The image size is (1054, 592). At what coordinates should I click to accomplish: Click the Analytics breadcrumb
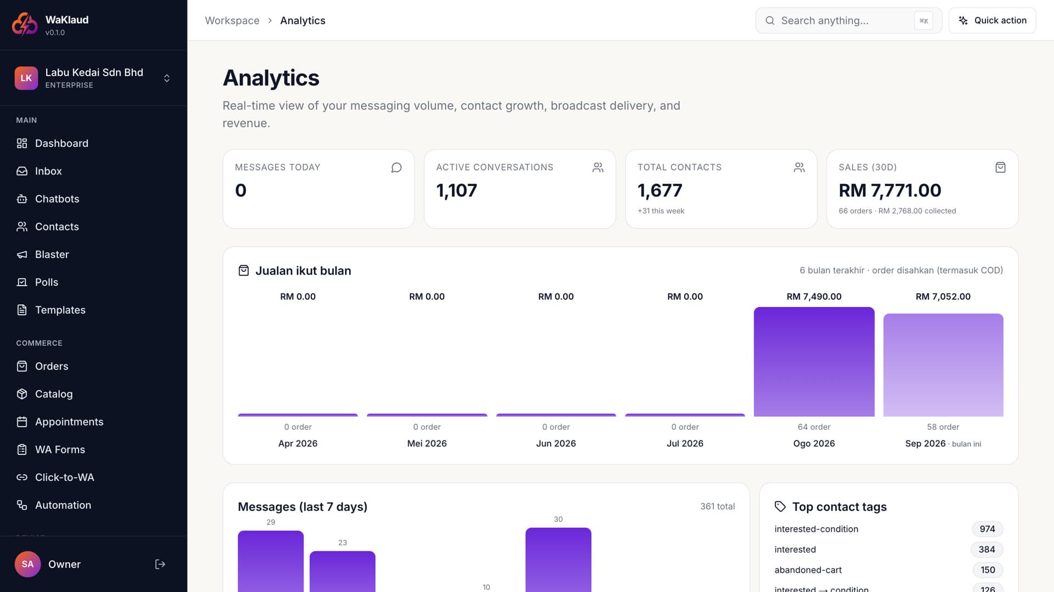pyautogui.click(x=302, y=20)
